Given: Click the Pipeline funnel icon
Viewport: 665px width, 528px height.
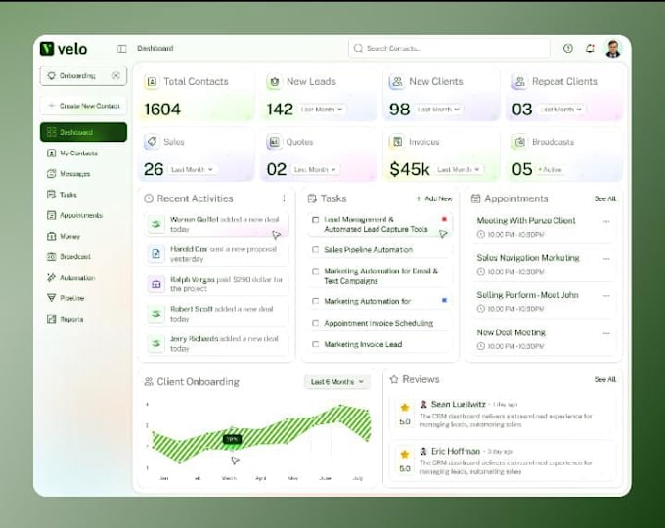Looking at the screenshot, I should (51, 298).
